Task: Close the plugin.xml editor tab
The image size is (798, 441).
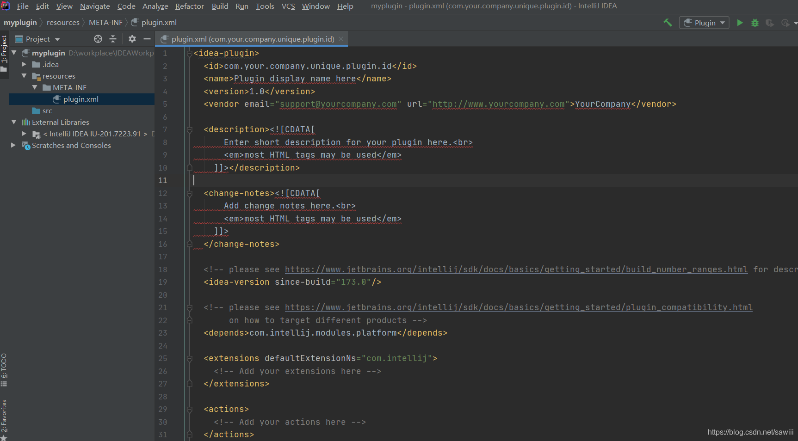Action: point(341,39)
